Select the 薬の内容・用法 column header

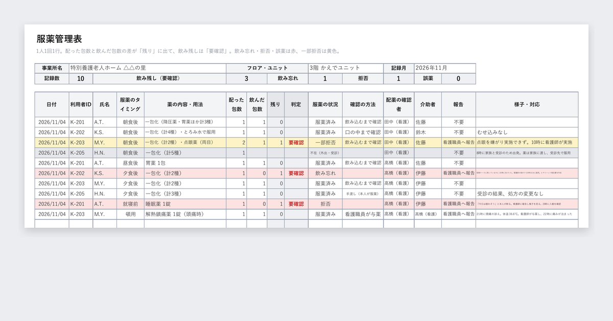pos(185,104)
